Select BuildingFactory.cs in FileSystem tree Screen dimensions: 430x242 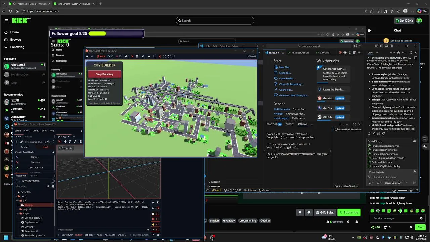click(33, 218)
